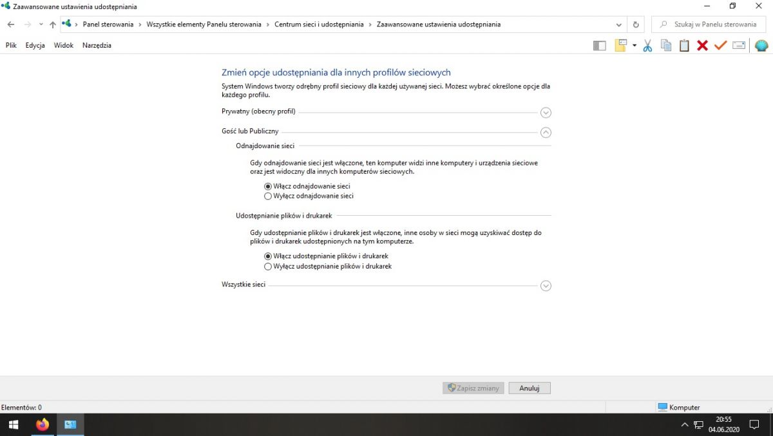Image resolution: width=773 pixels, height=436 pixels.
Task: Click the window title network icon
Action: pos(6,6)
